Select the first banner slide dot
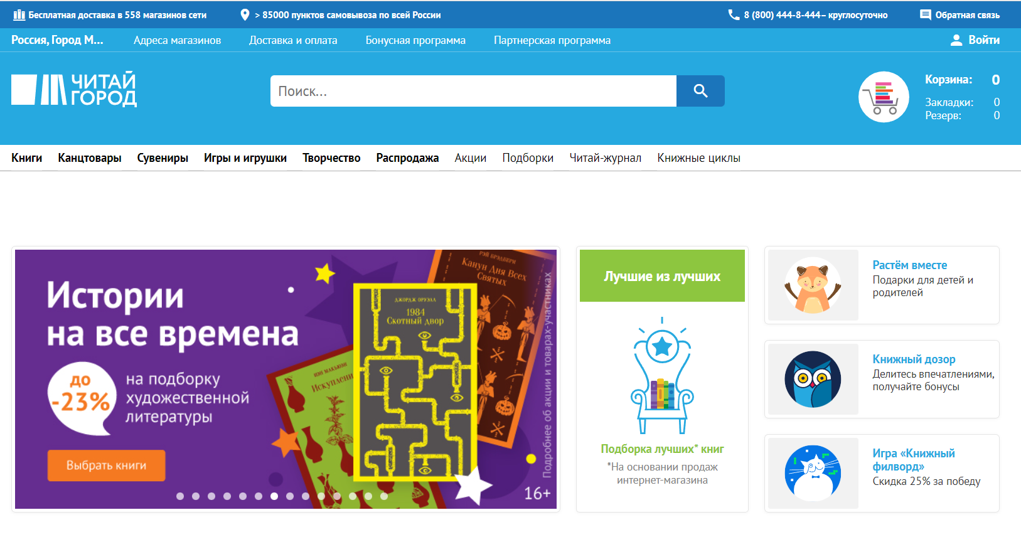The height and width of the screenshot is (537, 1021). 180,496
